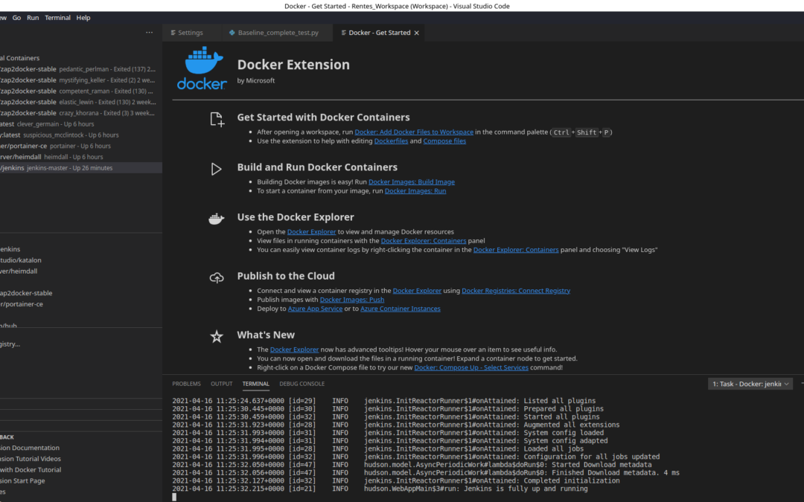
Task: Follow the Compose files link
Action: [444, 141]
